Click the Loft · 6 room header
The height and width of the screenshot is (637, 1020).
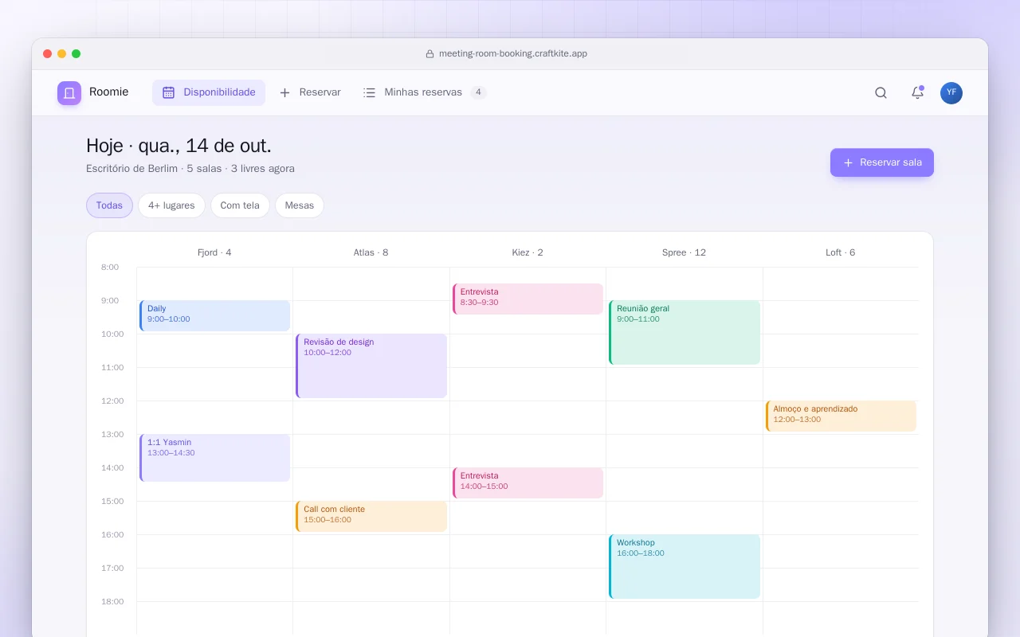[841, 252]
